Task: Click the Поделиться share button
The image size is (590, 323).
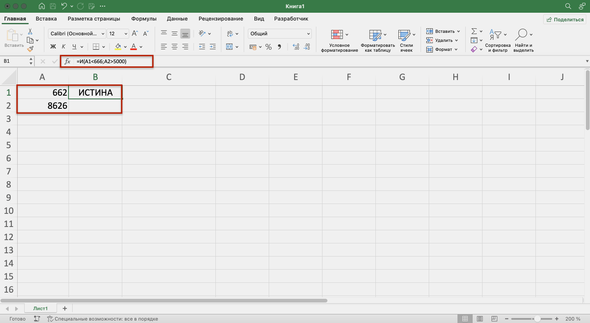Action: 565,19
